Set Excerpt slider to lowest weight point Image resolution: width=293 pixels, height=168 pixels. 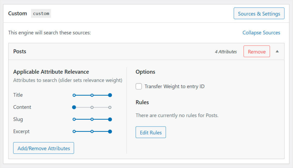74,132
